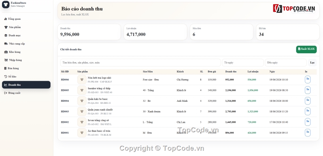
Task: Click SKU text FS-AO-002 · SM-WHT-L
Action: (x=100, y=124)
